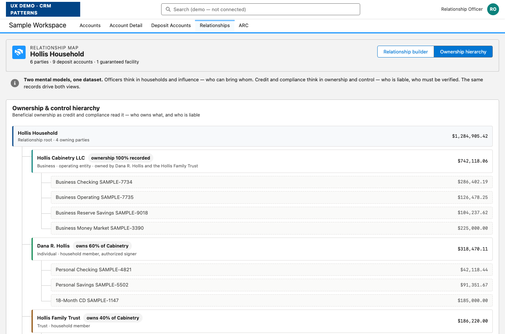The width and height of the screenshot is (505, 334).
Task: Open Business Checking SAMPLE-7734 row
Action: (x=272, y=182)
